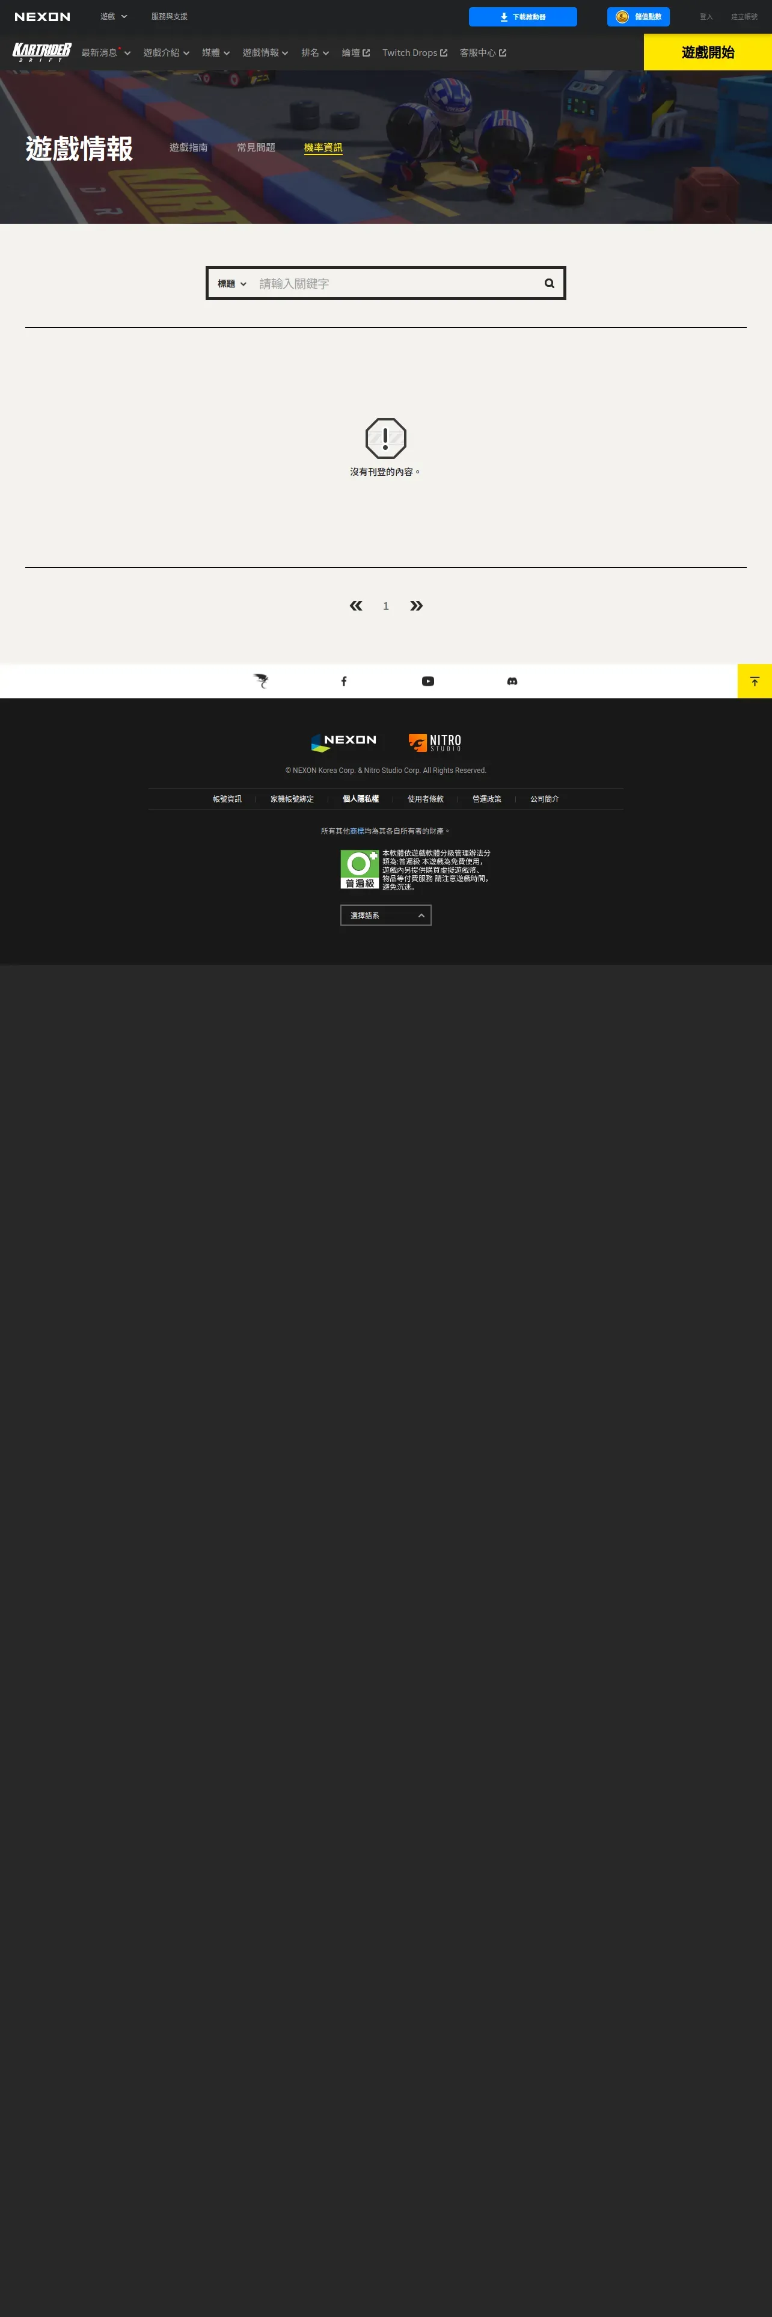
Task: Click the 遊戲情報 page heading
Action: [79, 149]
